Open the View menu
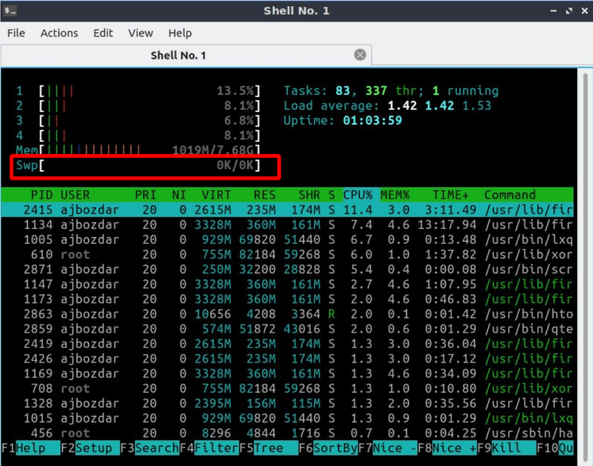Screen dimensions: 593x466 [140, 33]
